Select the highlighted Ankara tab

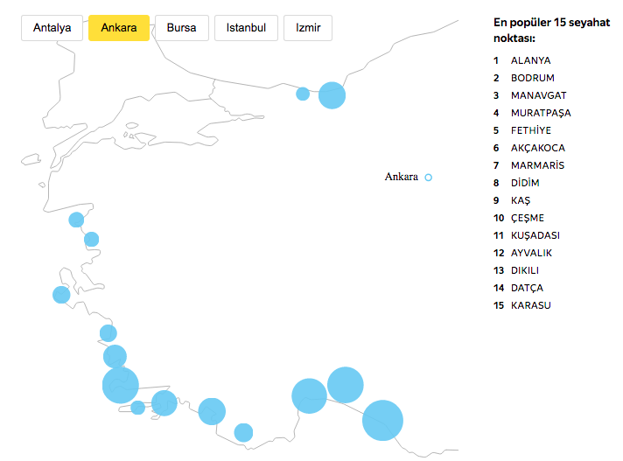click(119, 28)
